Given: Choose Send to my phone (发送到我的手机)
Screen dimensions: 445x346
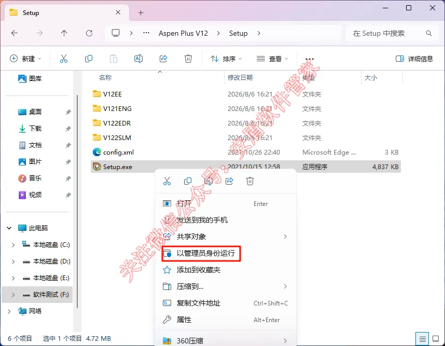Looking at the screenshot, I should pos(226,220).
